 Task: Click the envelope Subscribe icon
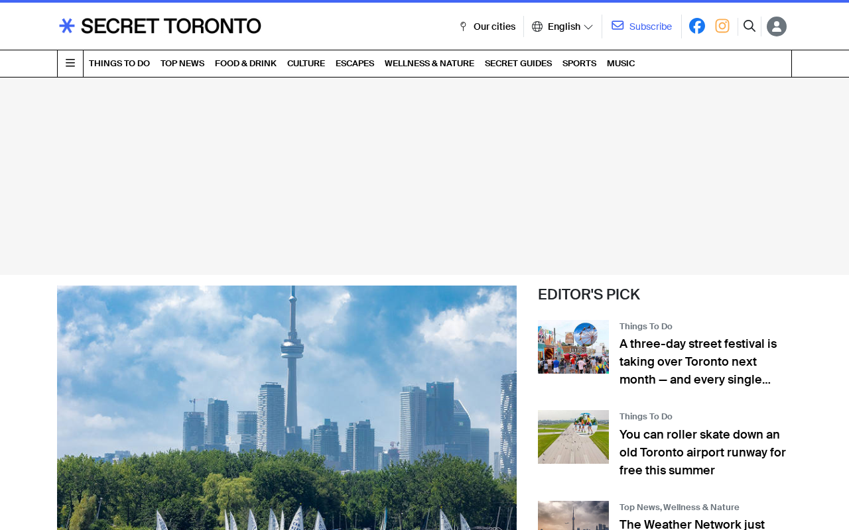pos(618,26)
